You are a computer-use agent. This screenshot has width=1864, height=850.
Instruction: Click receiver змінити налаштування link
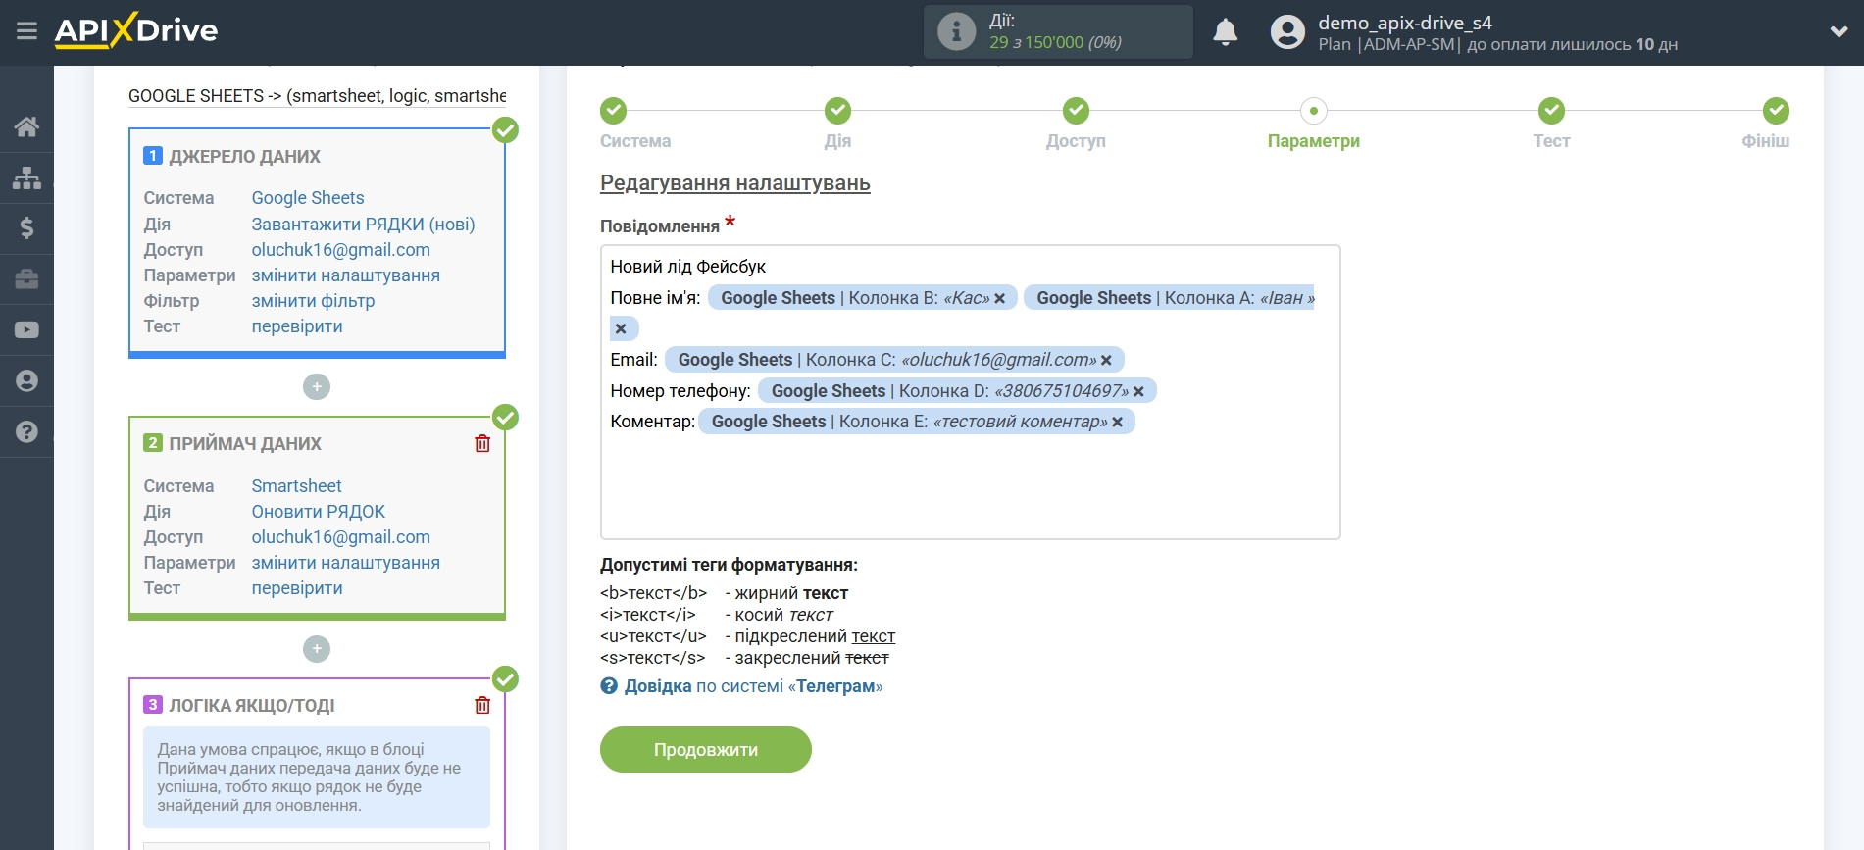pos(345,563)
